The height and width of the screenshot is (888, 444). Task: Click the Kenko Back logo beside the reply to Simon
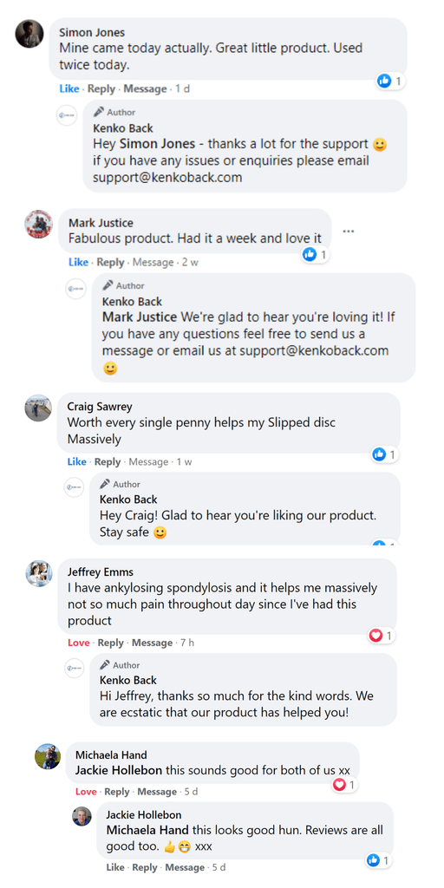(67, 115)
